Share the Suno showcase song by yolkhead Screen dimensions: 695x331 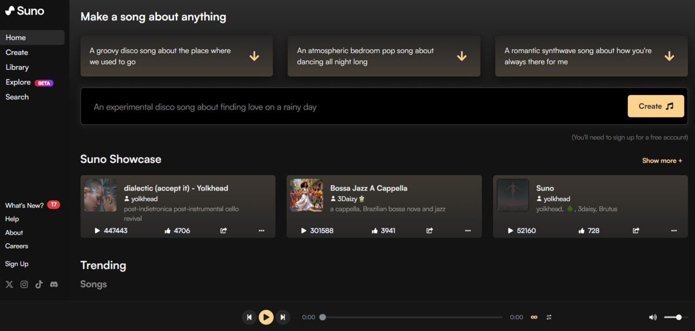636,231
